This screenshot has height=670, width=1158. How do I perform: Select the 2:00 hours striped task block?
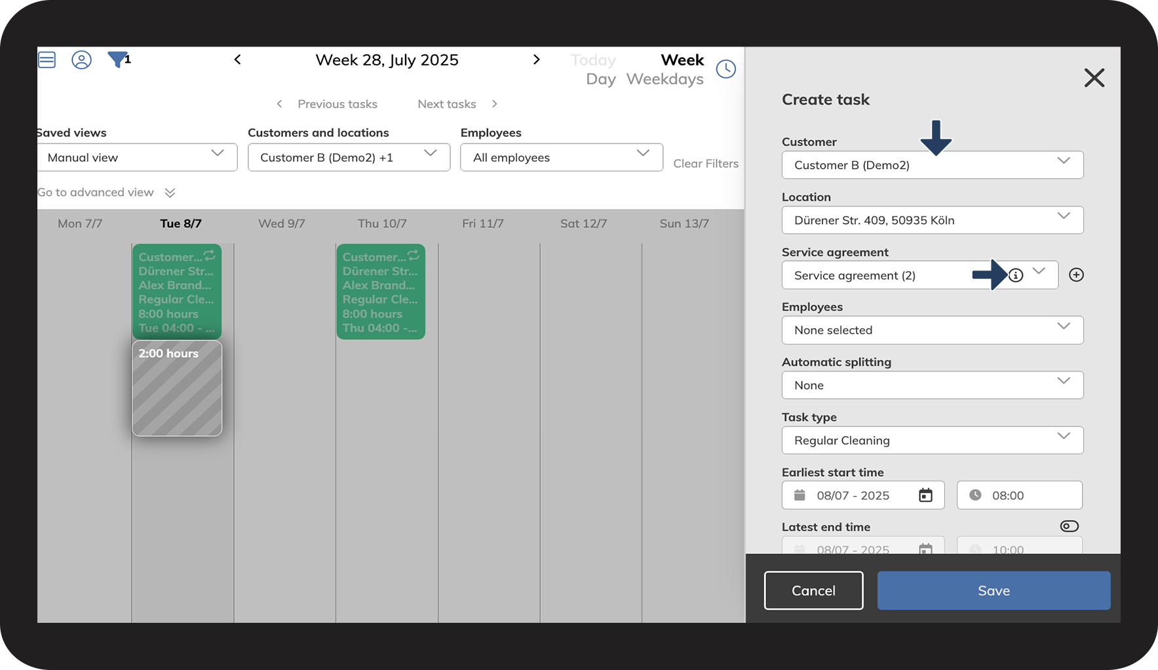(x=177, y=388)
